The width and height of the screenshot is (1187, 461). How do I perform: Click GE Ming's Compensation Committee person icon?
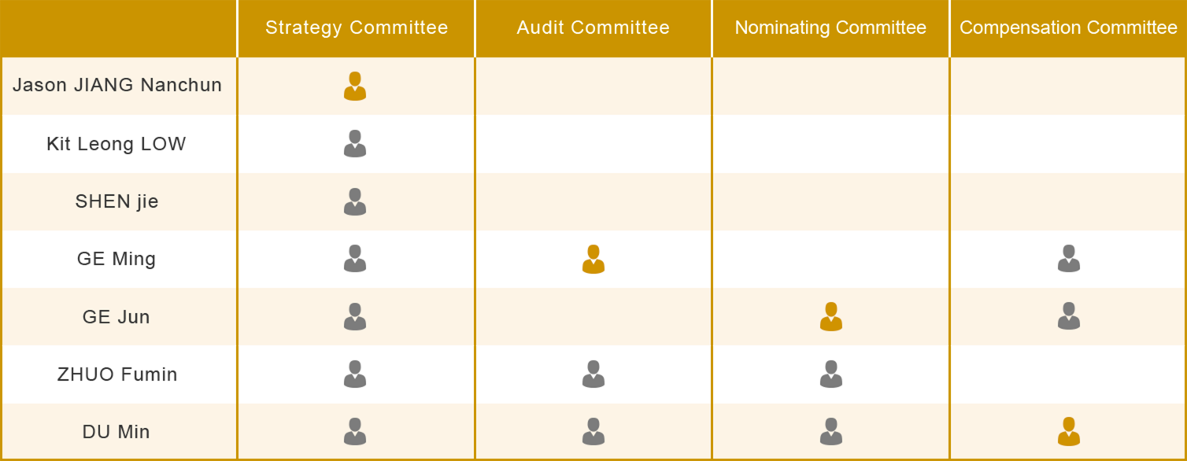(x=1069, y=259)
